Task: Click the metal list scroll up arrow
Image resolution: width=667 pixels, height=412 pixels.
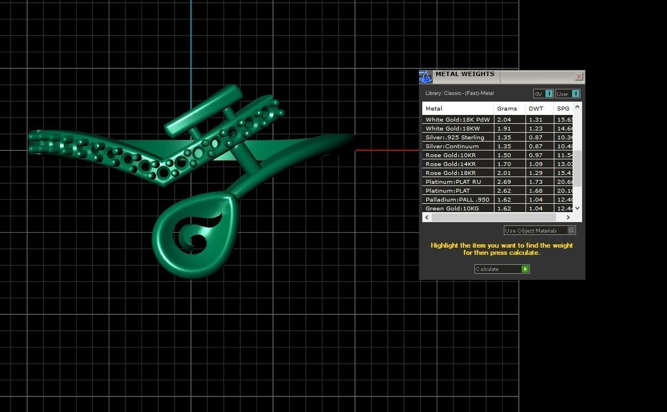Action: (578, 107)
